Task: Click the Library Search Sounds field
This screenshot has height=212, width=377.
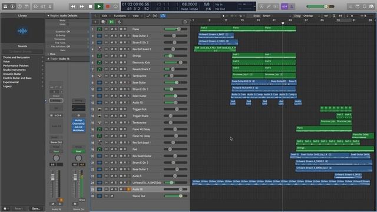Action: pos(22,51)
